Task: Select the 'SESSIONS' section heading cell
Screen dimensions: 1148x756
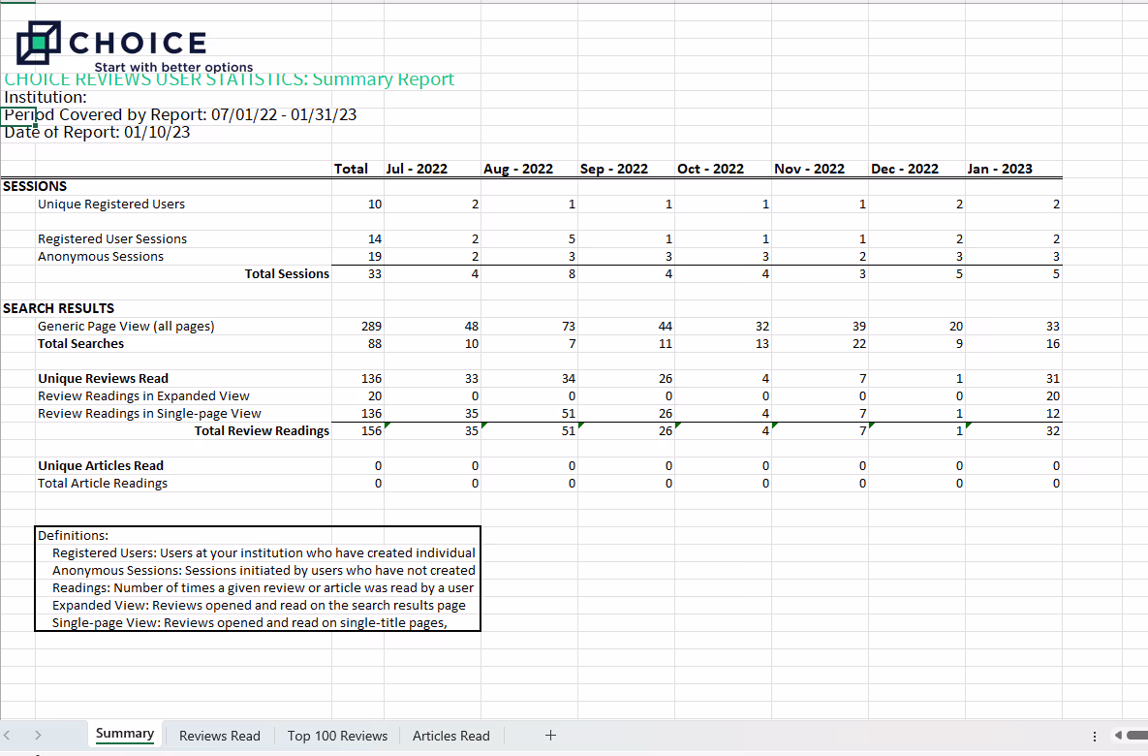Action: (x=35, y=186)
